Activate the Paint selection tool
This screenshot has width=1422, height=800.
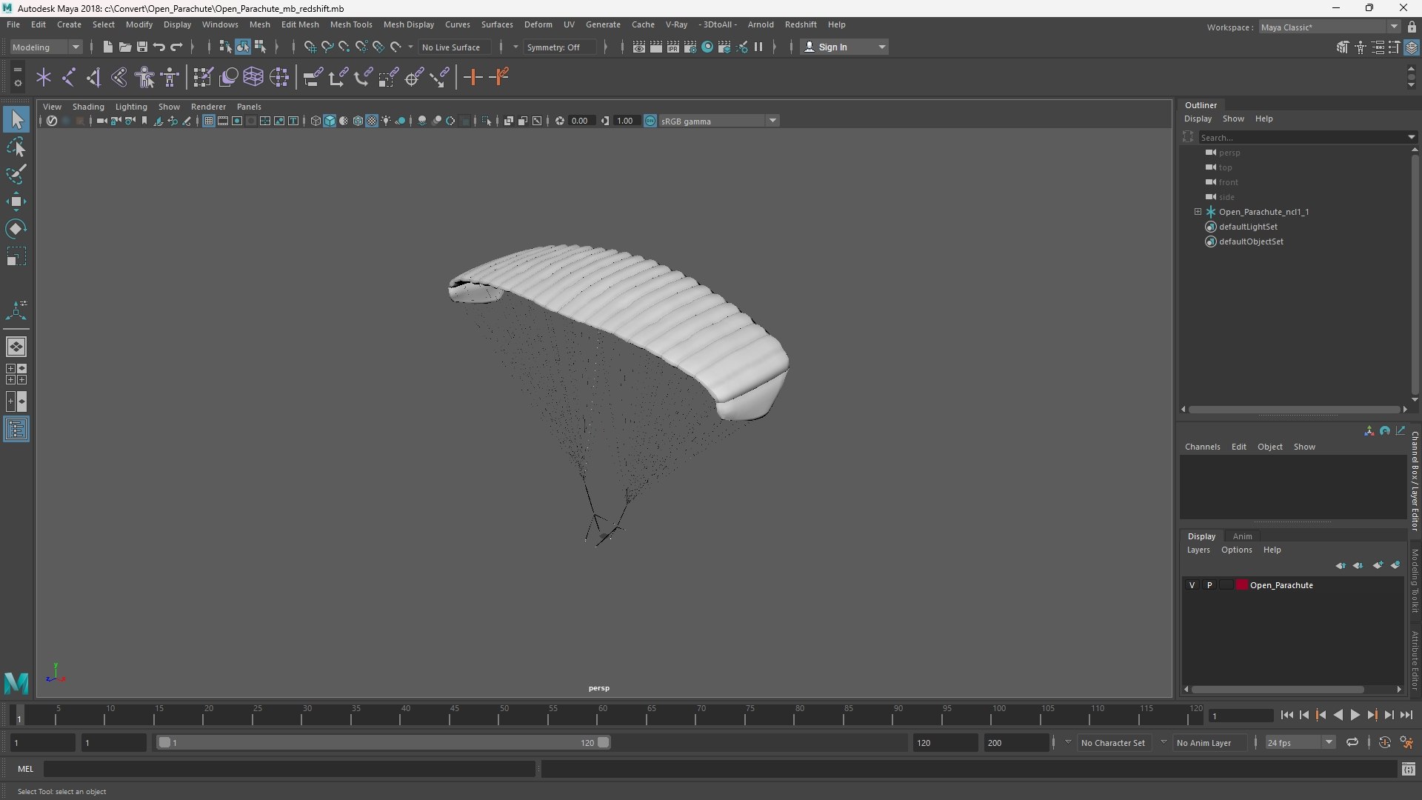coord(16,174)
